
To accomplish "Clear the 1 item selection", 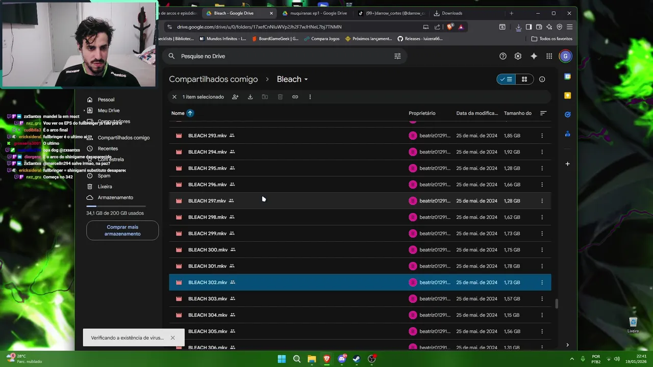I will pyautogui.click(x=174, y=97).
